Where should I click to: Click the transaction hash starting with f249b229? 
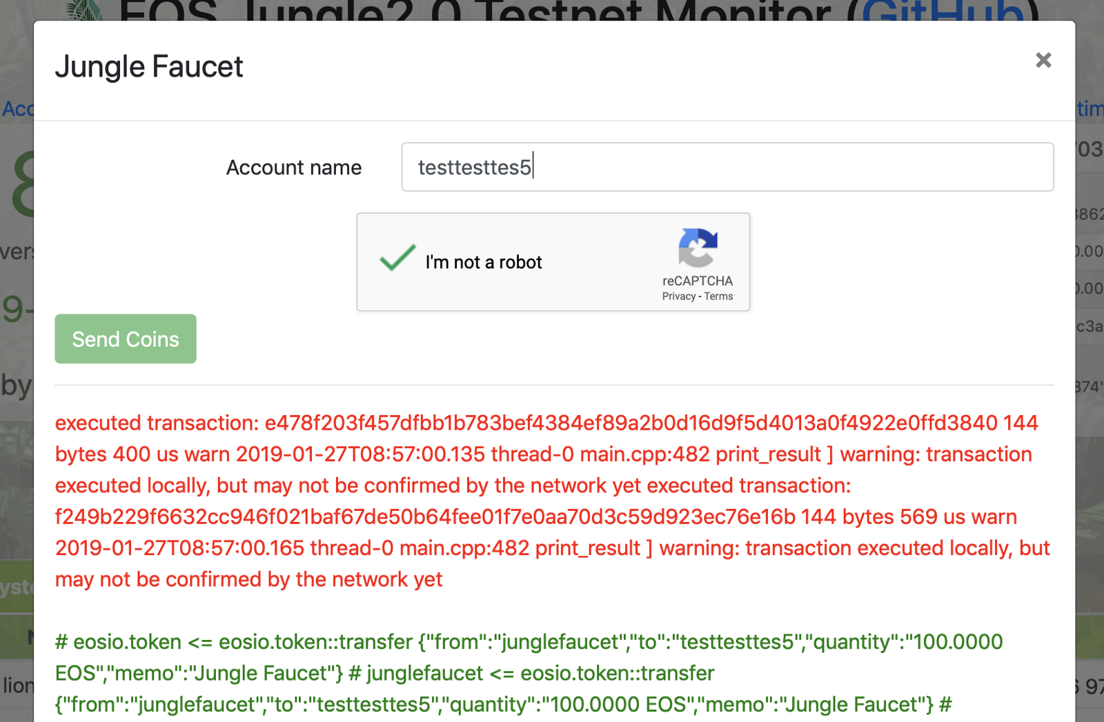click(x=425, y=517)
